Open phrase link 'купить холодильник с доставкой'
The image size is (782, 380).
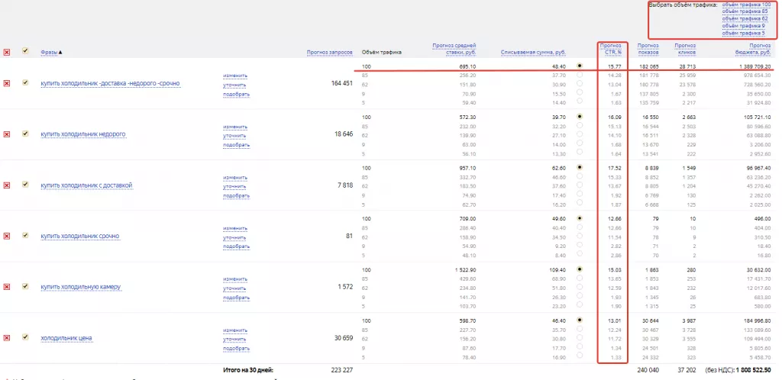coord(86,185)
